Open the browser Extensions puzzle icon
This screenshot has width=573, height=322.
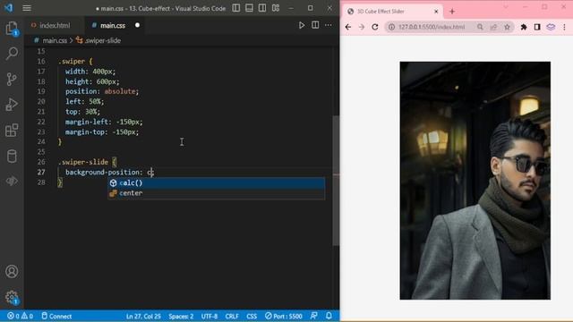pyautogui.click(x=524, y=27)
